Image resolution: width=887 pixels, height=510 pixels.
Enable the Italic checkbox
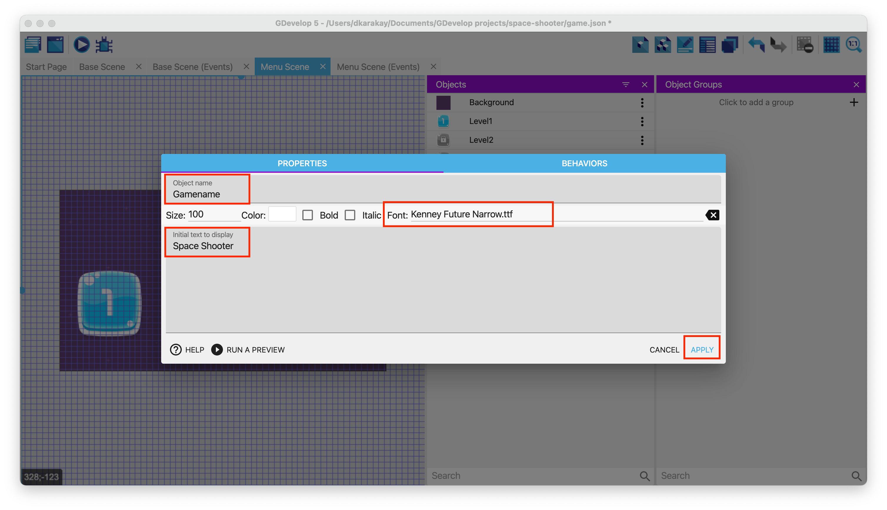point(350,215)
